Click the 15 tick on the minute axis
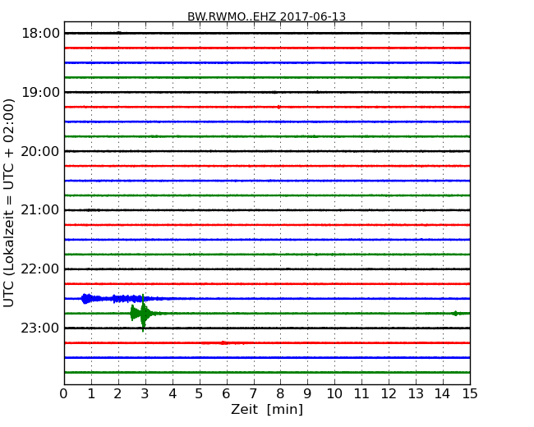Image resolution: width=534 pixels, height=427 pixels. click(x=470, y=393)
